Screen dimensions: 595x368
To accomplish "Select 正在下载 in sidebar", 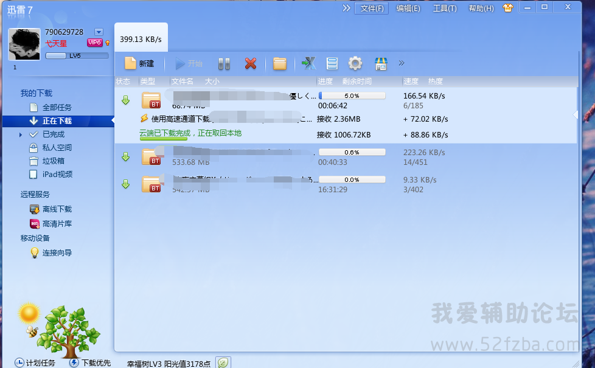I will click(x=58, y=121).
